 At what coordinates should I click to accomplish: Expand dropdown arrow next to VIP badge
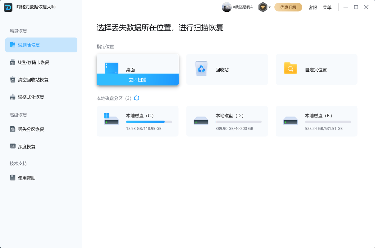click(270, 7)
